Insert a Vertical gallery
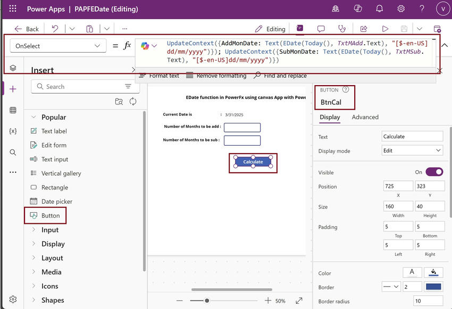The width and height of the screenshot is (452, 309). [55, 173]
